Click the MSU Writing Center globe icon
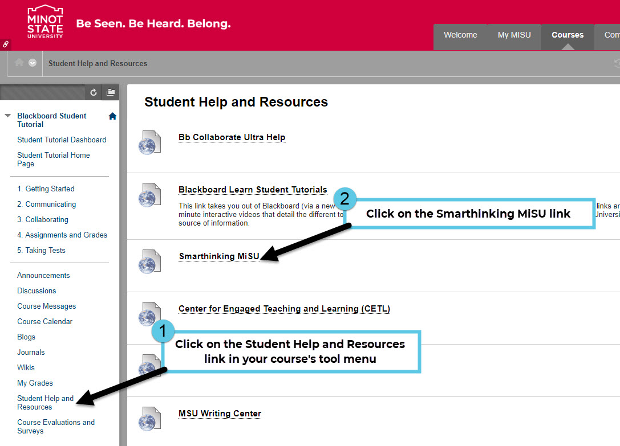620x446 pixels. click(x=149, y=418)
